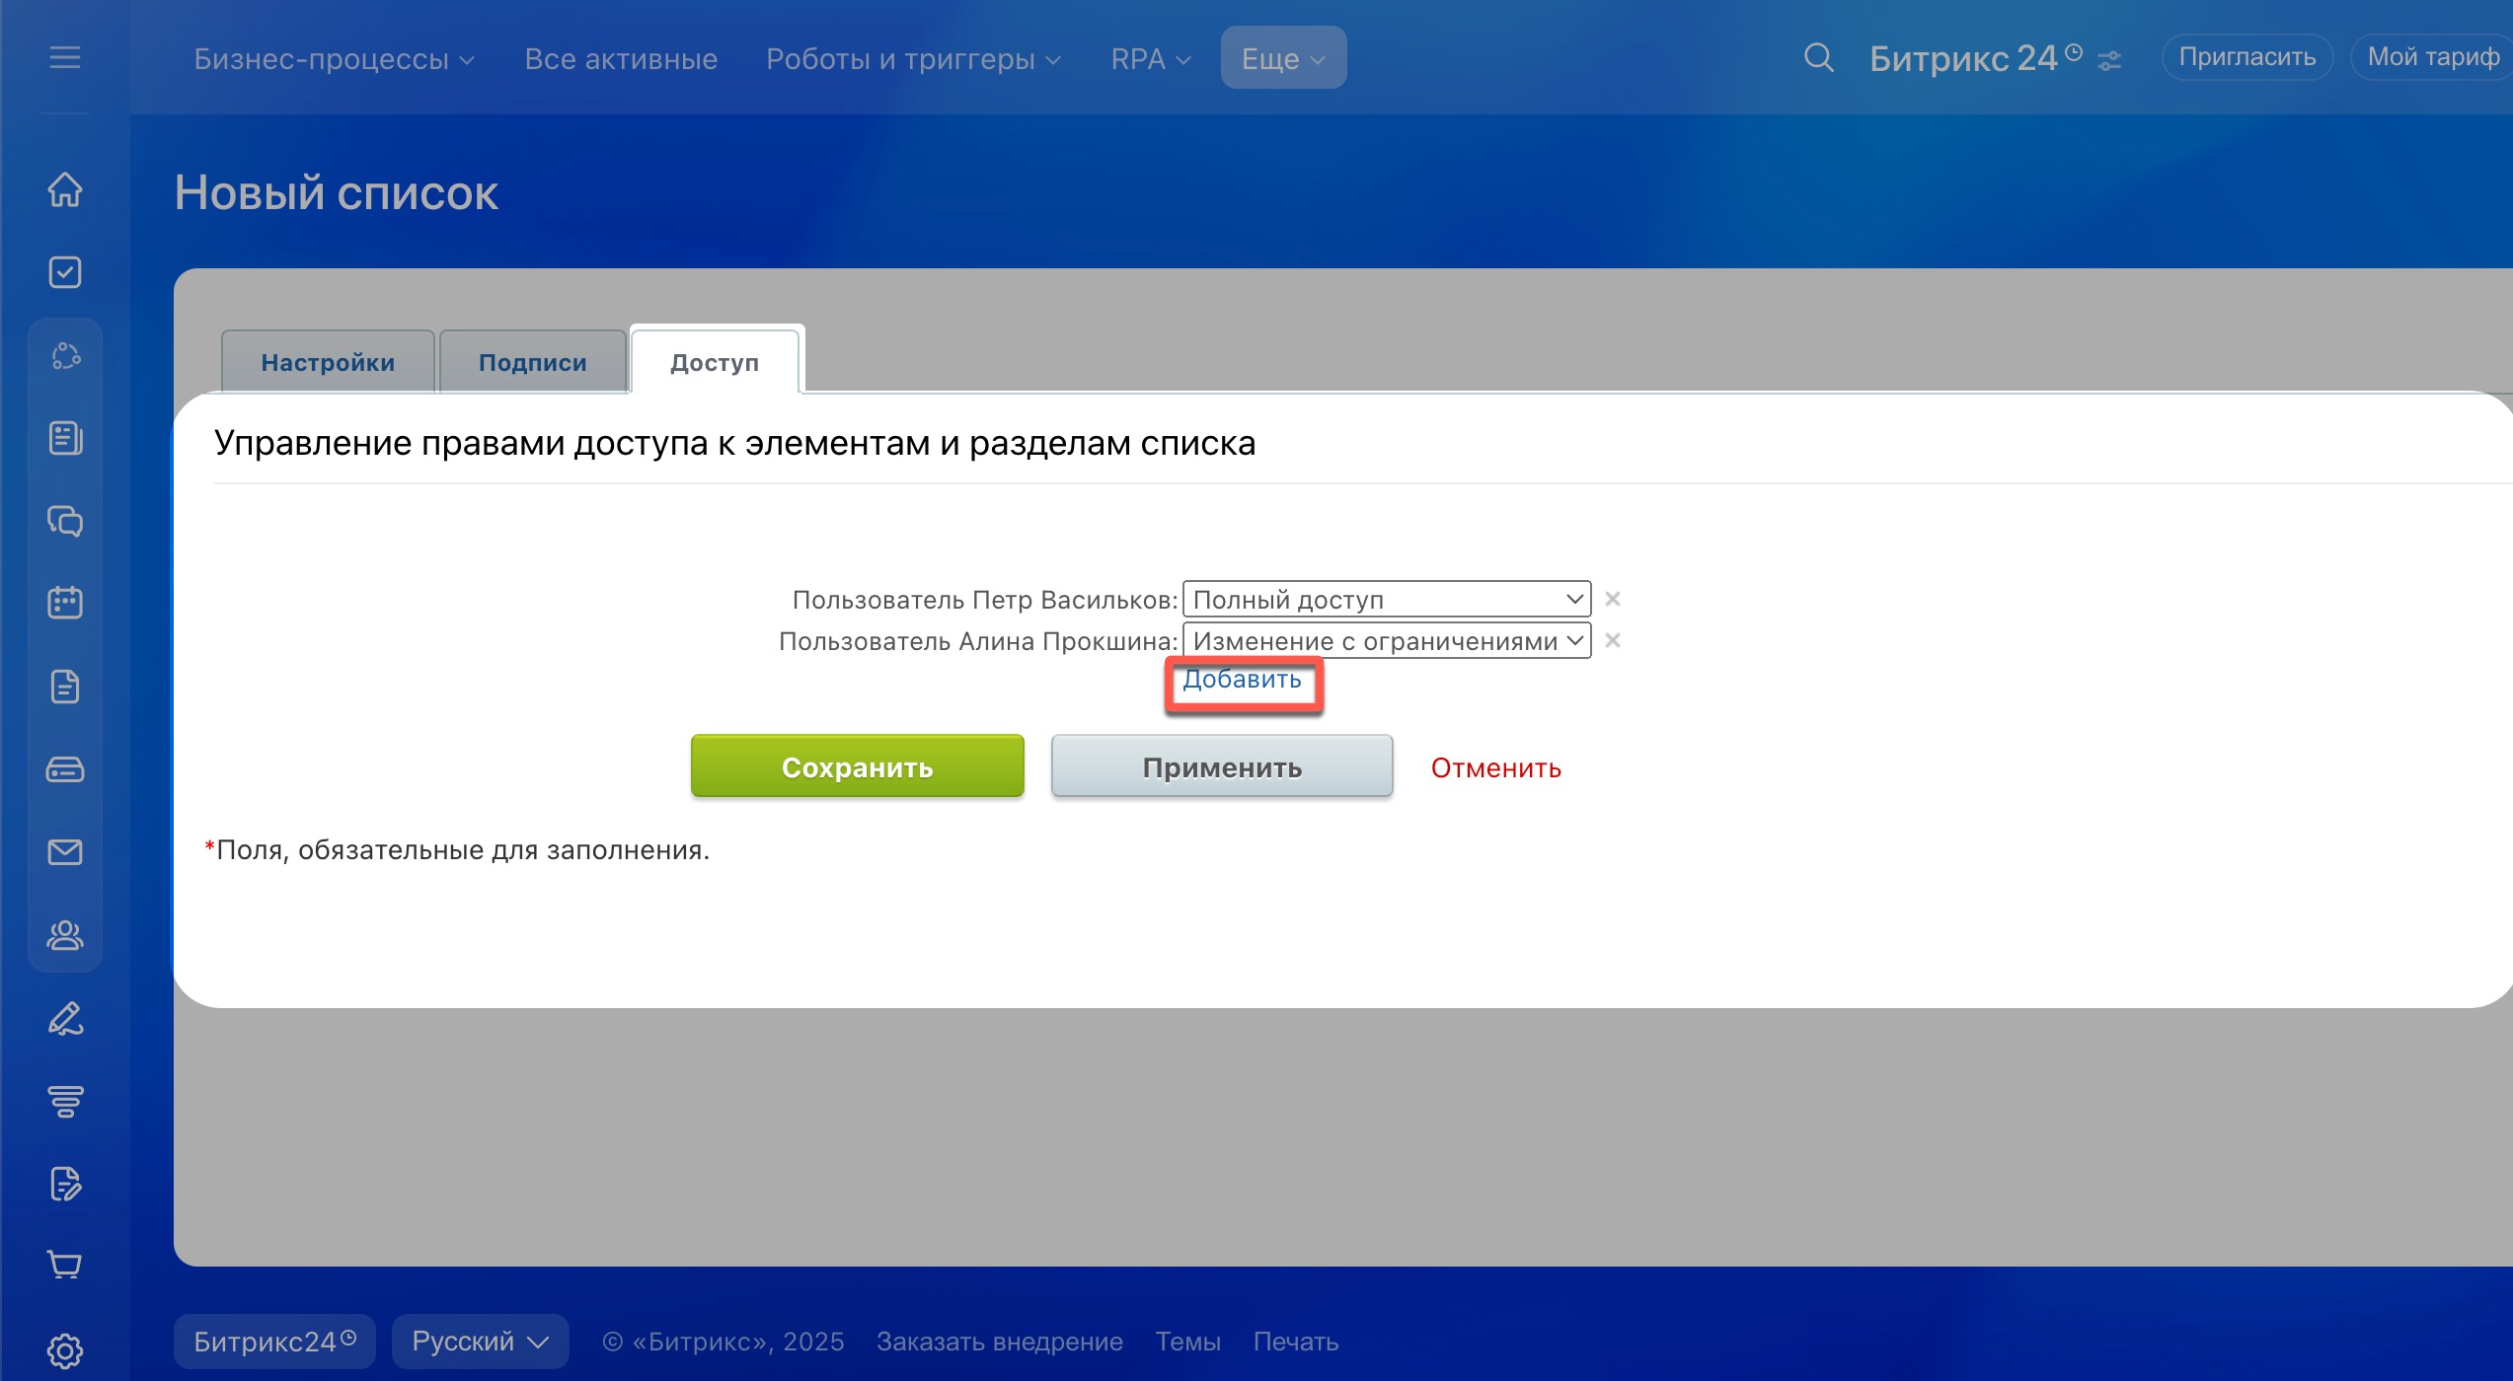Click the Применить button
Image resolution: width=2513 pixels, height=1381 pixels.
pos(1222,766)
